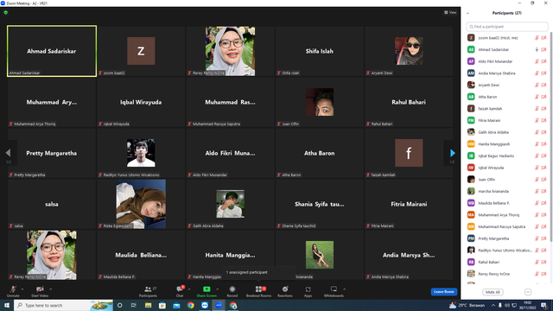Screen dimensions: 553x311
Task: Toggle mic for Ahmad Sadariskar in list
Action: [537, 50]
